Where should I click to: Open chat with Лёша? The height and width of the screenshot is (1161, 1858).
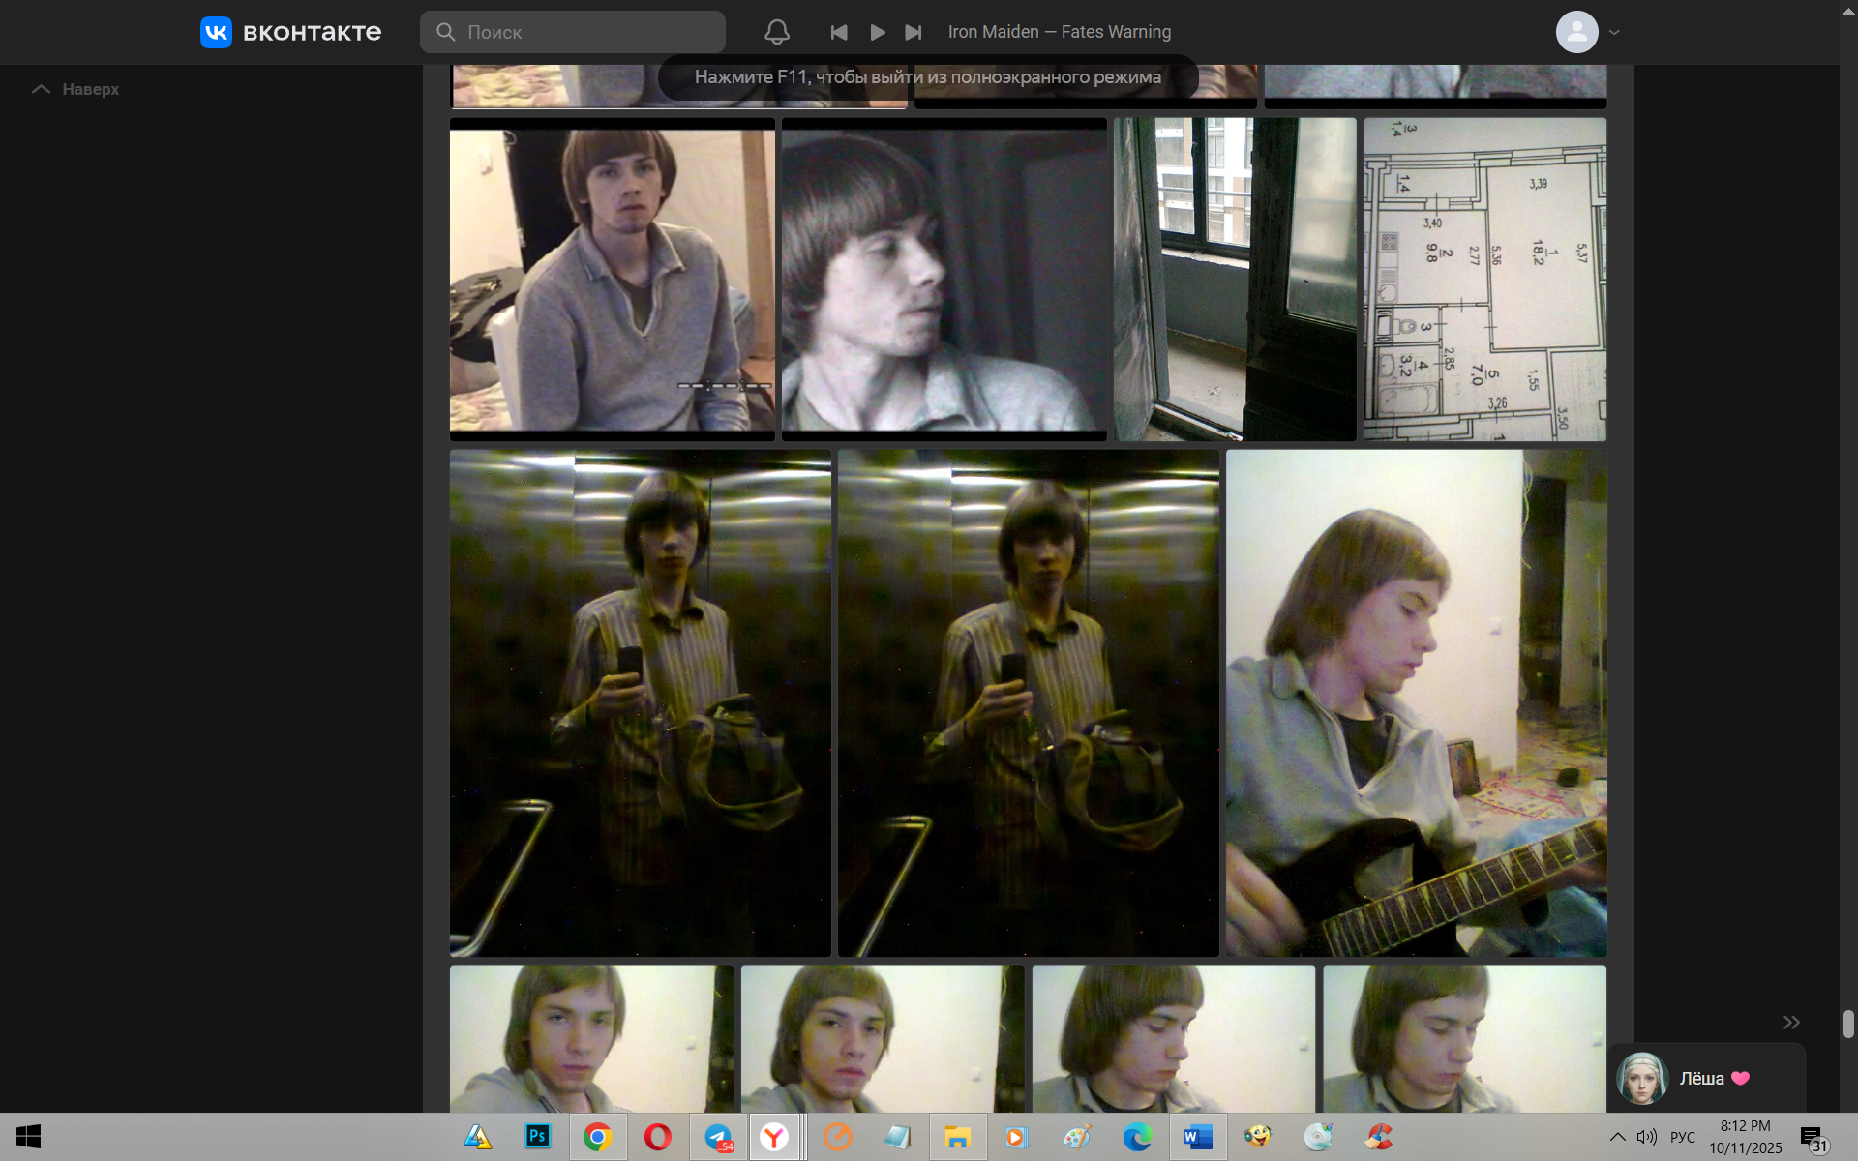pyautogui.click(x=1701, y=1078)
